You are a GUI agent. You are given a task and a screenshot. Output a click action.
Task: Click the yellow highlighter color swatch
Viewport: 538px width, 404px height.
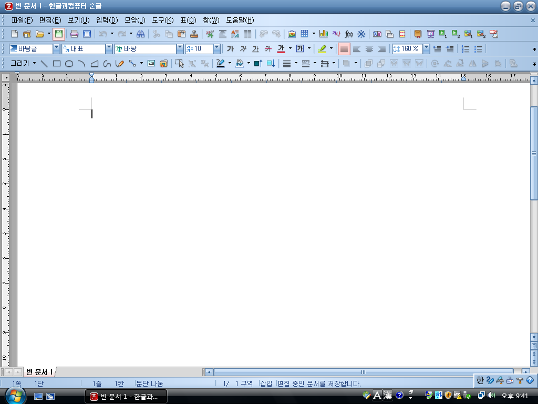322,49
